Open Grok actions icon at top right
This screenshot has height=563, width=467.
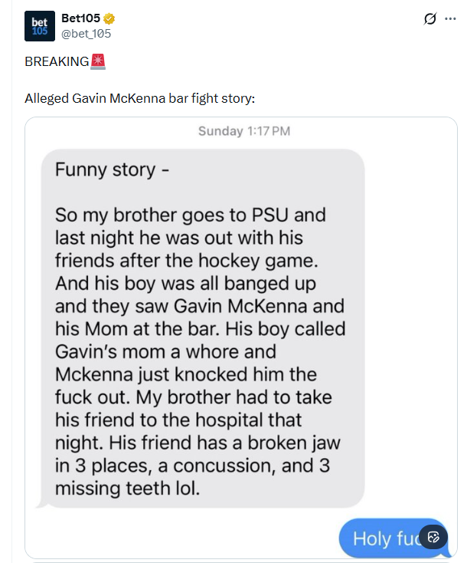pyautogui.click(x=429, y=19)
